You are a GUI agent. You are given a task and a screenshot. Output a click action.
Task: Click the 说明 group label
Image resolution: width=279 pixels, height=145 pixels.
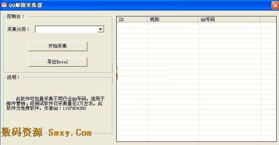pos(13,77)
